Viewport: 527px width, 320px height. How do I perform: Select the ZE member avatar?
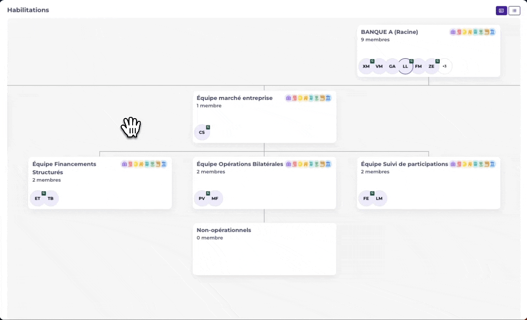coord(431,66)
